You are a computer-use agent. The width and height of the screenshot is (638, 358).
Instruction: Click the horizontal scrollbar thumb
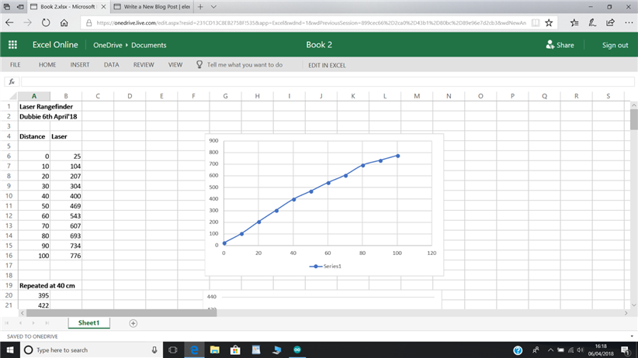click(121, 313)
